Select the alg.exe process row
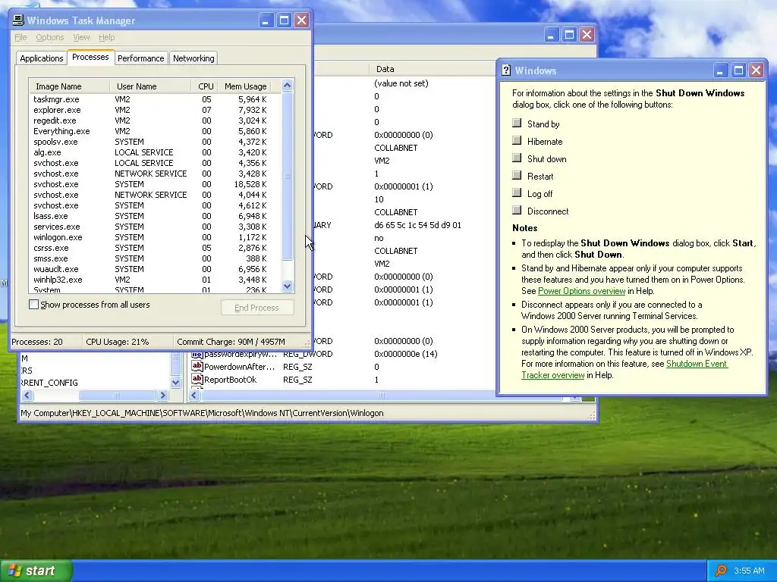The width and height of the screenshot is (777, 582). [155, 152]
